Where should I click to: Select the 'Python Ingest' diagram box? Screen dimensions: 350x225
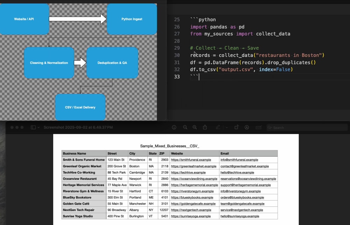pos(132,19)
